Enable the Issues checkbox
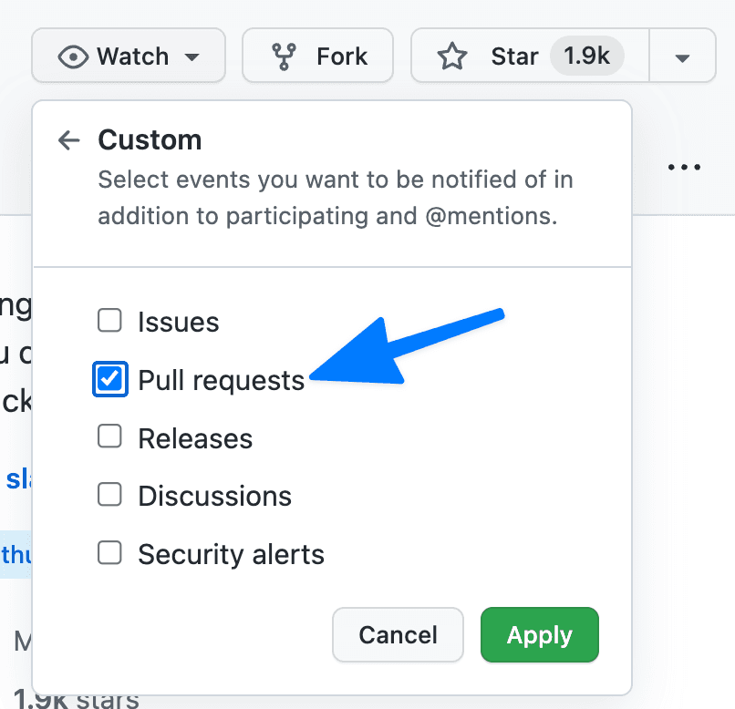 (109, 321)
